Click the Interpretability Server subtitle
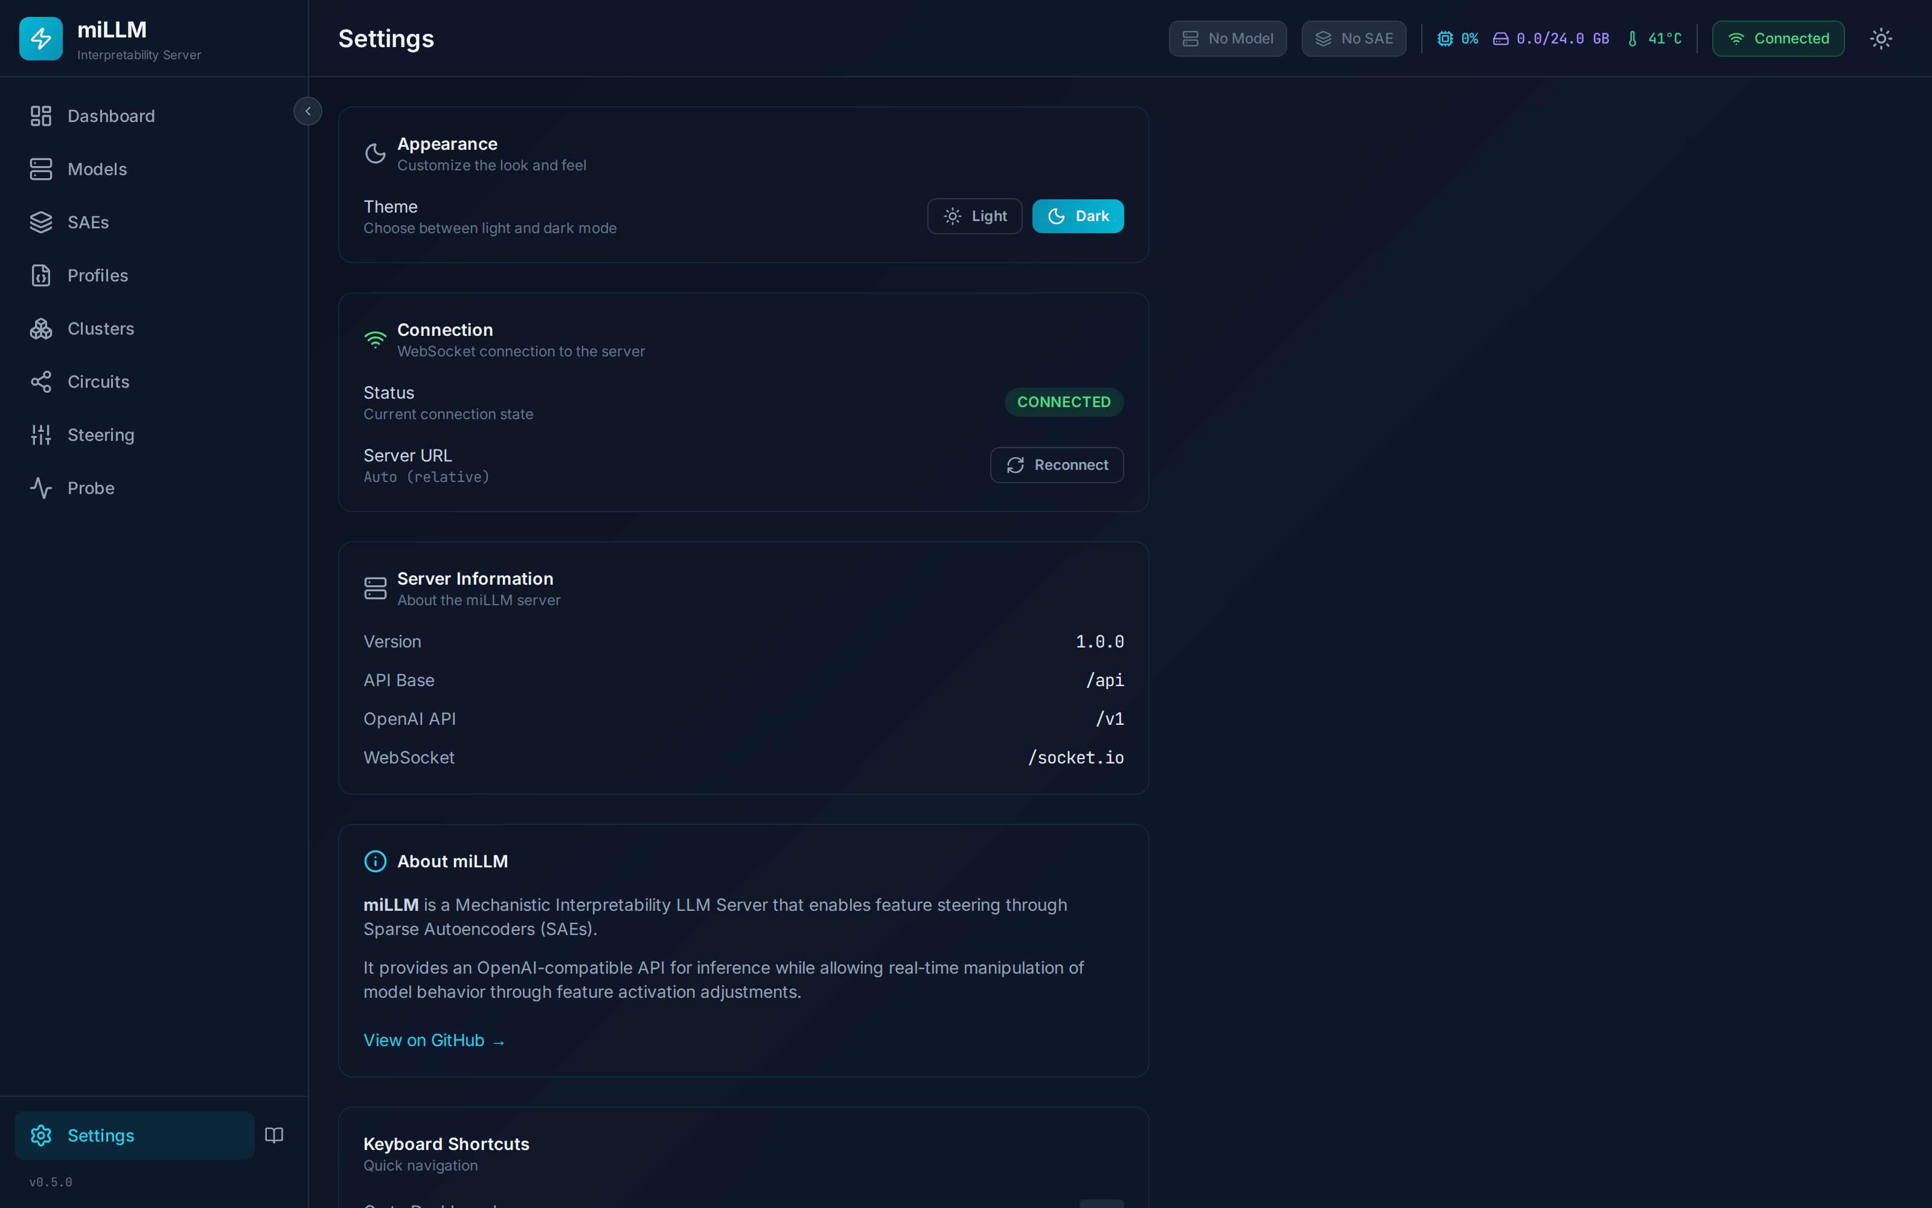 [139, 55]
